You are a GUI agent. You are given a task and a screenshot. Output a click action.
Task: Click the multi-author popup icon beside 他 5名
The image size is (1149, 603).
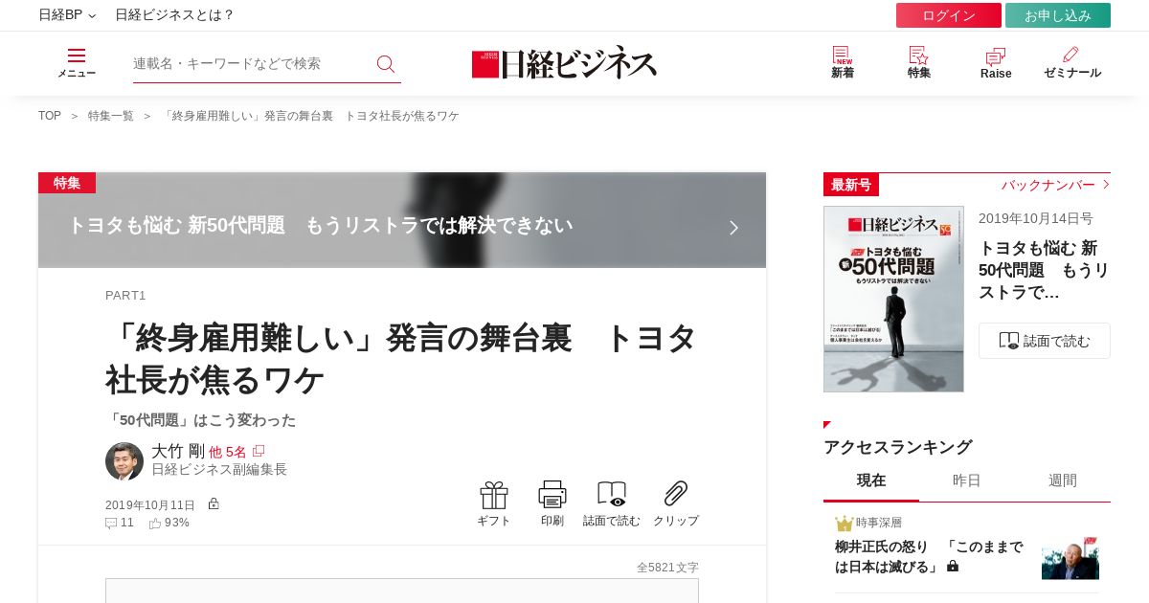click(259, 451)
